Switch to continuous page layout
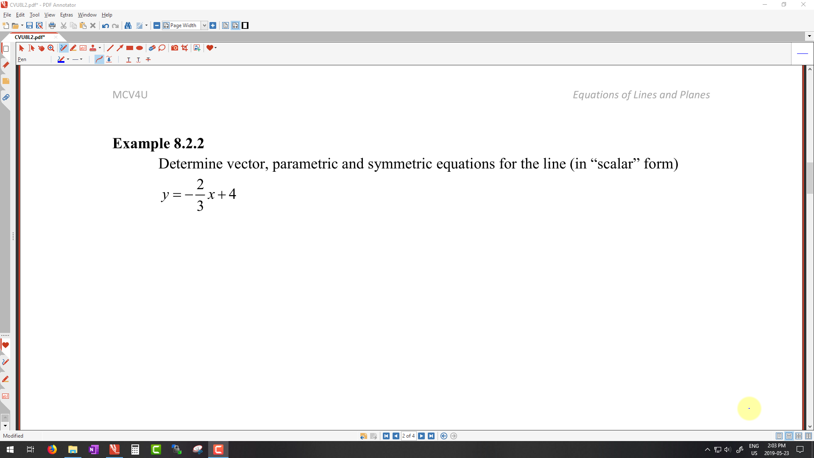This screenshot has width=814, height=458. (789, 436)
